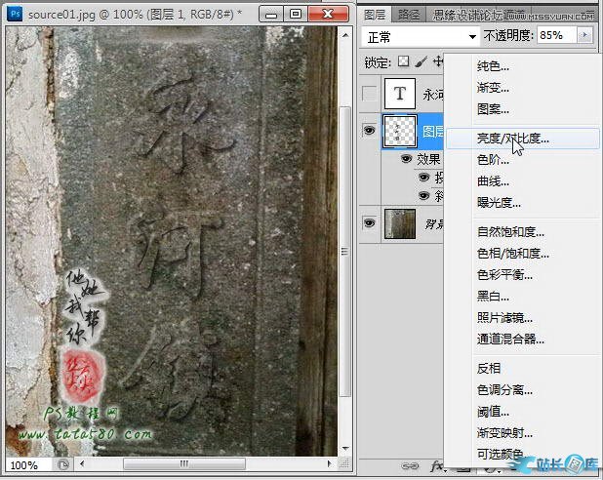Select 亮度/对比度 from the adjustment menu
Screen dimensions: 603x480
(x=512, y=139)
